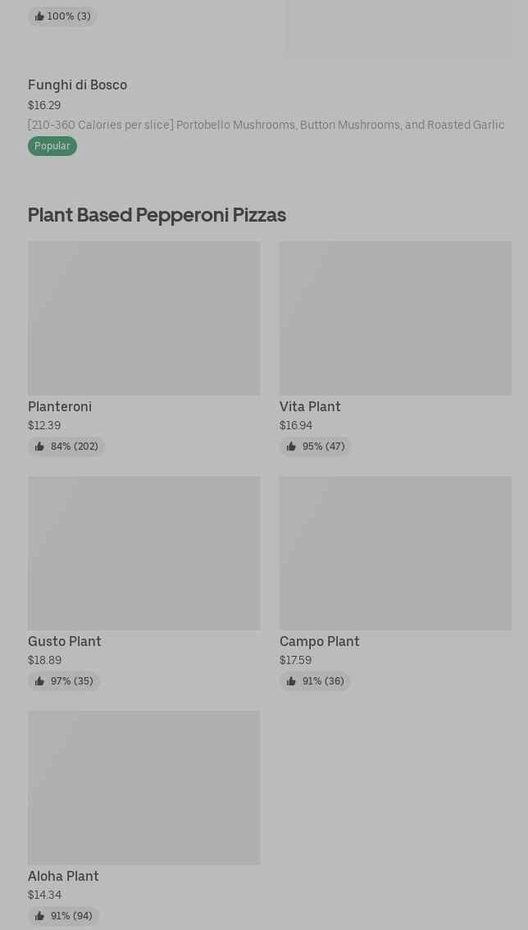528x930 pixels.
Task: Open the Aloha Plant pizza image
Action: point(143,787)
